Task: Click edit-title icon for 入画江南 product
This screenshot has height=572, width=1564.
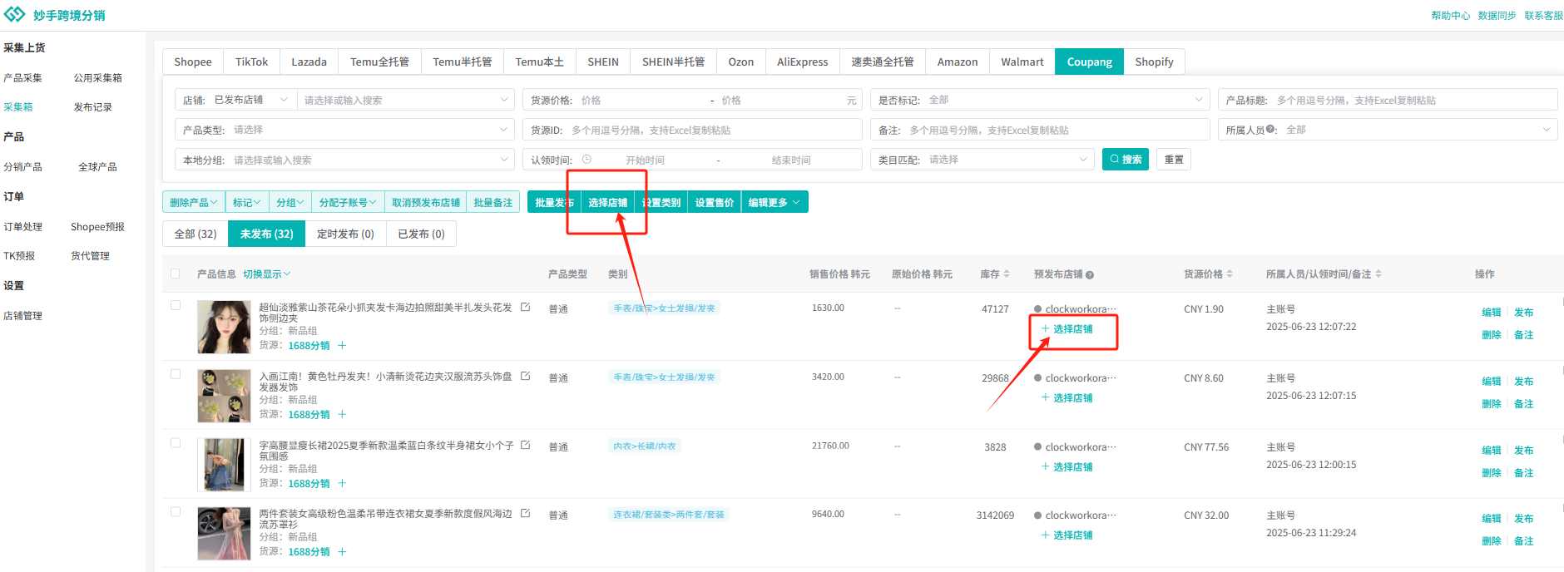Action: pos(526,376)
